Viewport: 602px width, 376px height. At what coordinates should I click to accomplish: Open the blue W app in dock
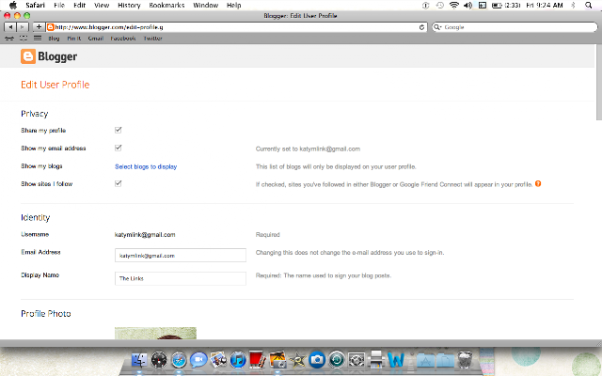pos(396,360)
